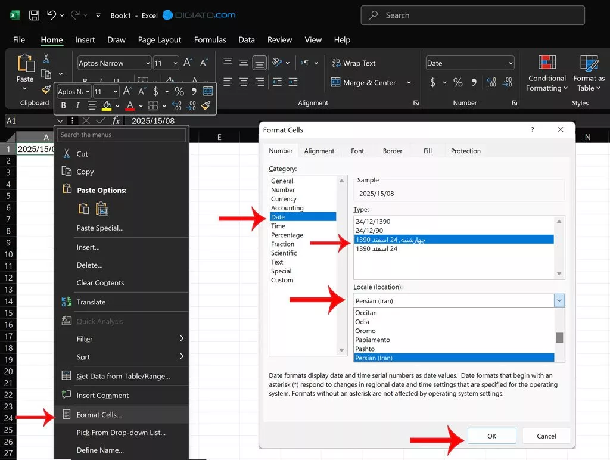Viewport: 610px width, 460px height.
Task: Click the Decrease Indent icon in the Alignment group
Action: 277,82
